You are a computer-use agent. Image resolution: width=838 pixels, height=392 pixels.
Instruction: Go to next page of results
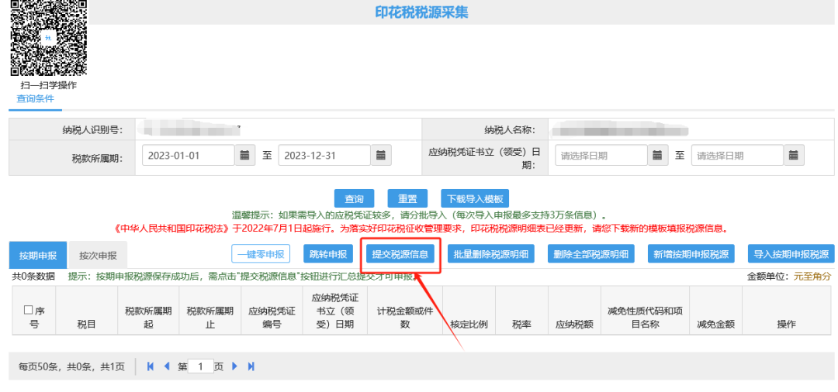point(234,366)
